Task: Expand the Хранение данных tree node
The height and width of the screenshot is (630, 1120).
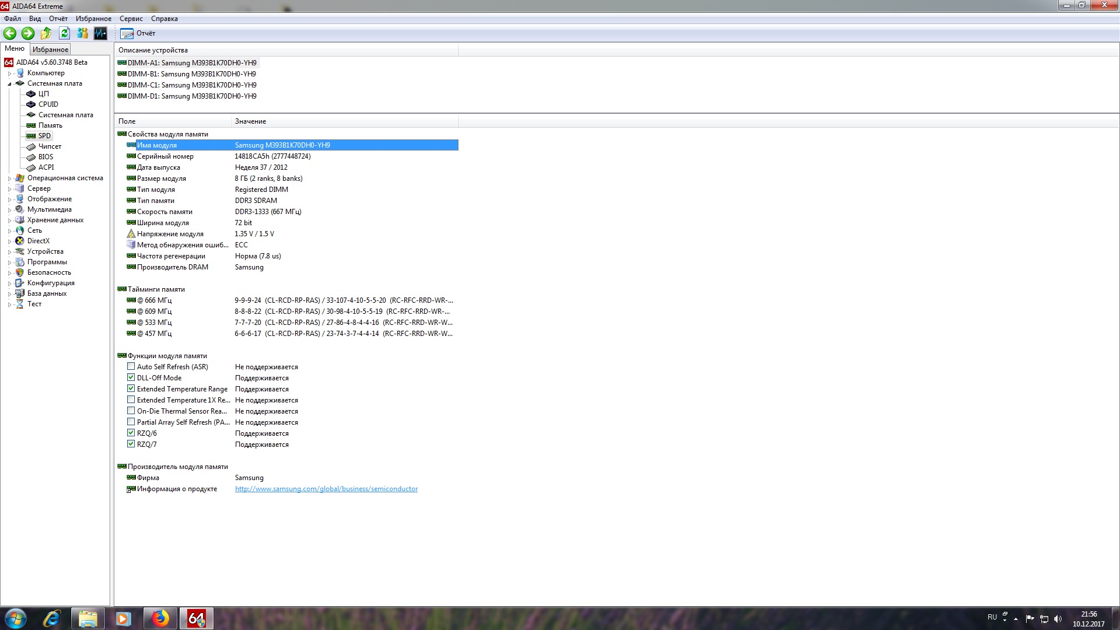Action: pyautogui.click(x=9, y=220)
